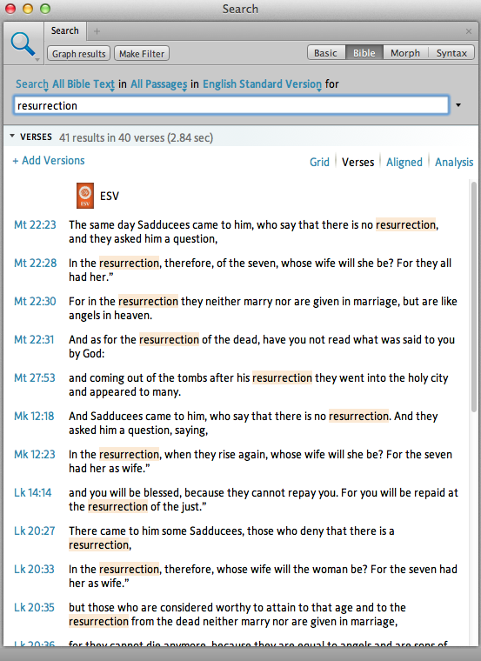Click the magnifying glass search icon
This screenshot has height=661, width=481.
23,43
